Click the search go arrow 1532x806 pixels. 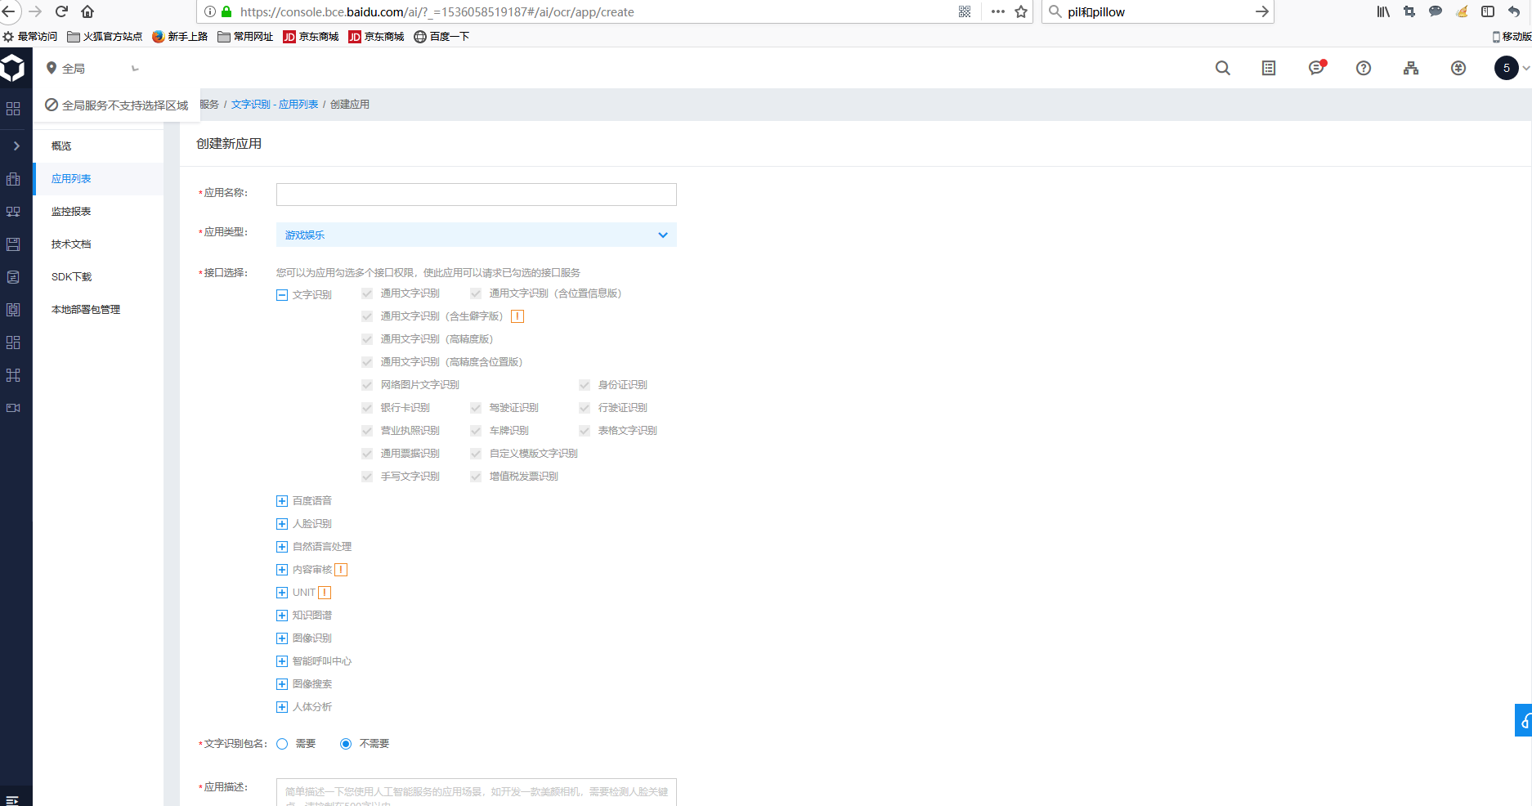1262,11
